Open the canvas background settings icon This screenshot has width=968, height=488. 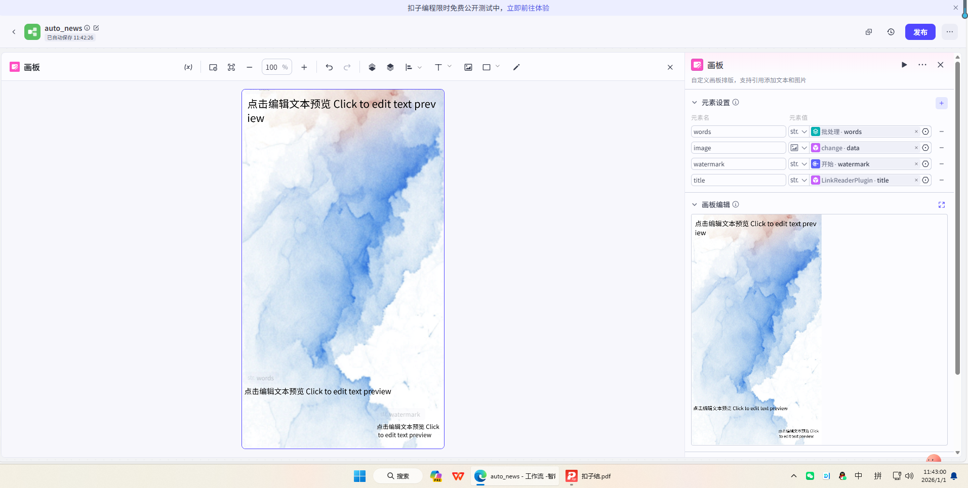click(x=212, y=67)
